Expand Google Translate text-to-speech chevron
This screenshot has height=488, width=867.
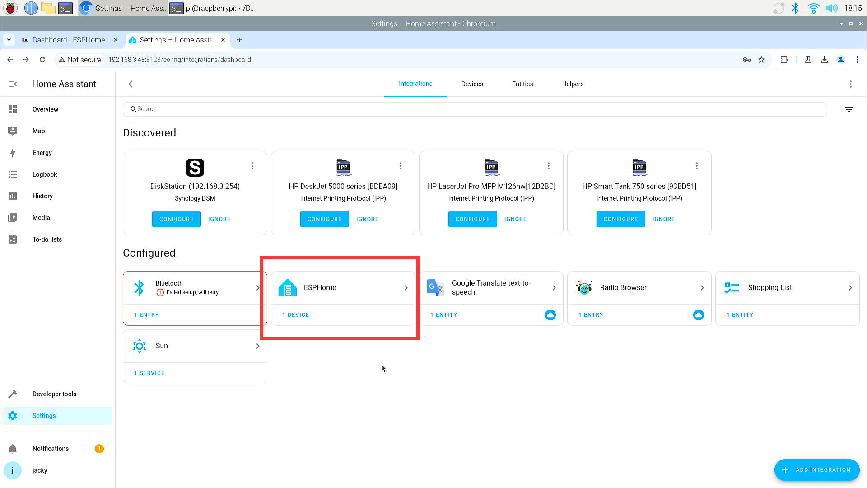(554, 288)
